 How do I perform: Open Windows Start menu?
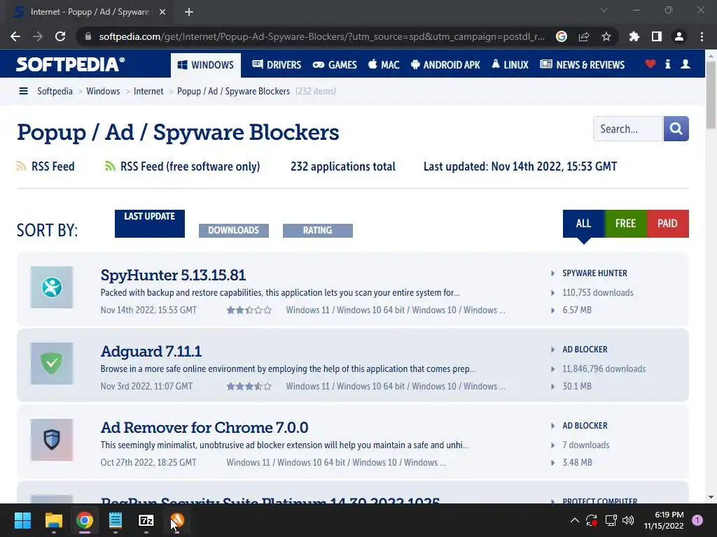[x=22, y=520]
